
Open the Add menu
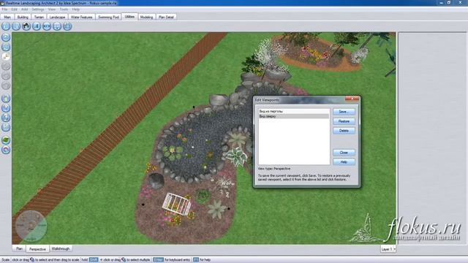24,9
